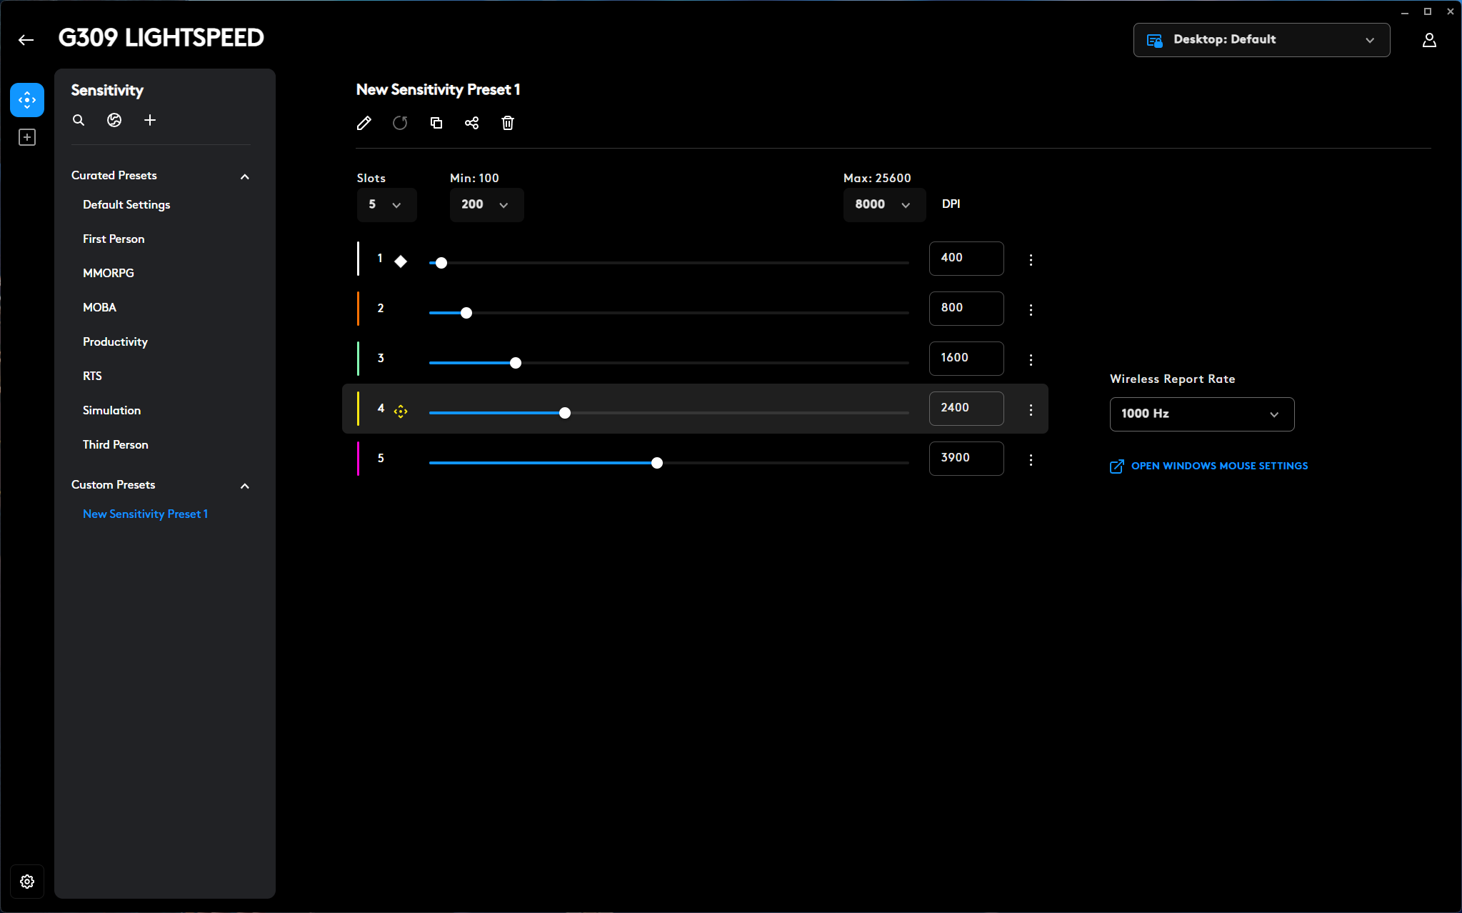Viewport: 1462px width, 913px height.
Task: Select the MMORPG preset
Action: (x=109, y=274)
